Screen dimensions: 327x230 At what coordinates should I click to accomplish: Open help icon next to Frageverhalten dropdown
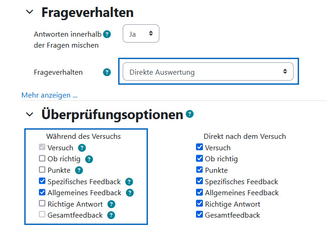point(107,72)
